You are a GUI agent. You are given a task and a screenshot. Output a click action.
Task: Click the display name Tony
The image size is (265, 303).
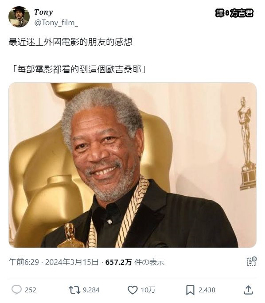tap(43, 12)
